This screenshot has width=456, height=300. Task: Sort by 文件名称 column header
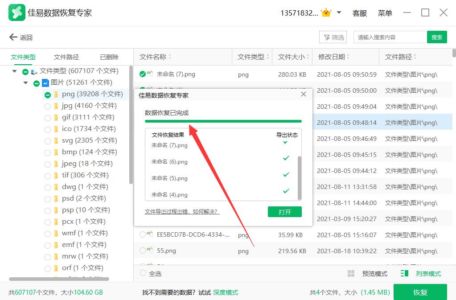[153, 57]
